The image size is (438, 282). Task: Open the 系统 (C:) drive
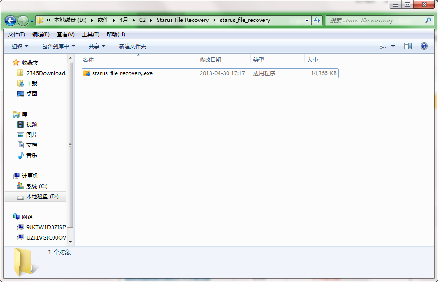coord(37,186)
